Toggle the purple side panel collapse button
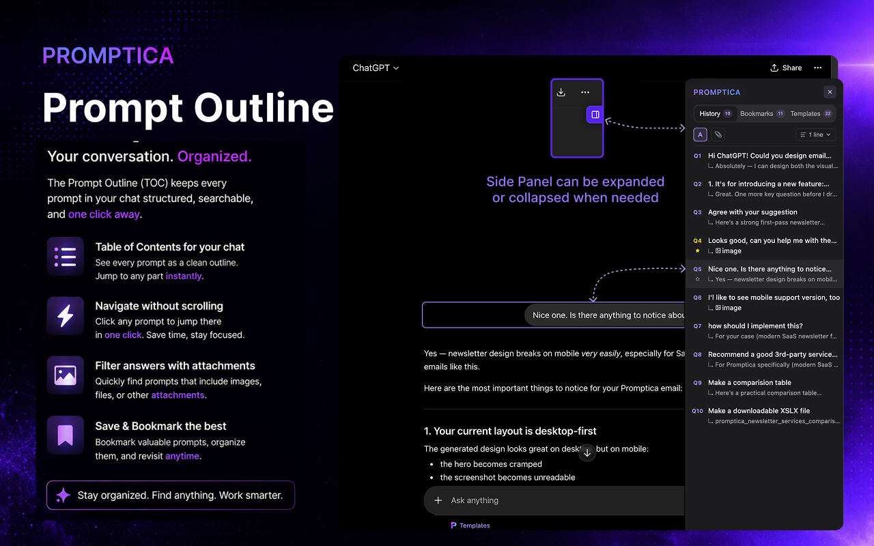Screen dimensions: 874x546 [595, 115]
